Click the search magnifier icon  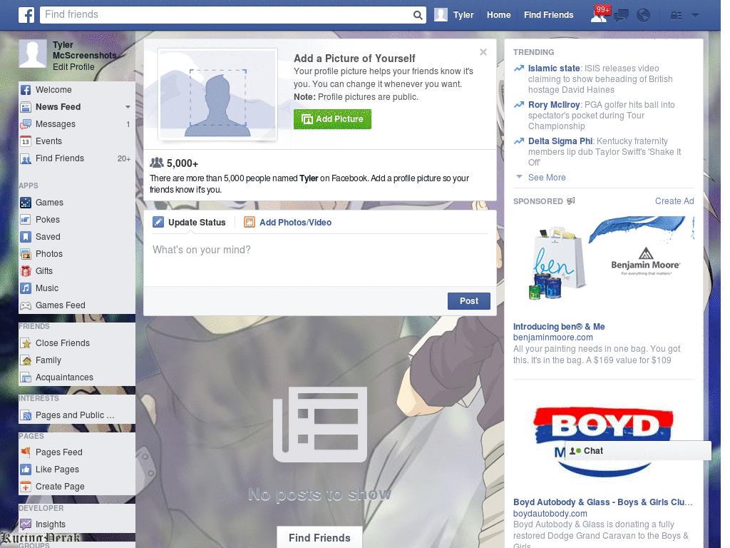[x=418, y=15]
